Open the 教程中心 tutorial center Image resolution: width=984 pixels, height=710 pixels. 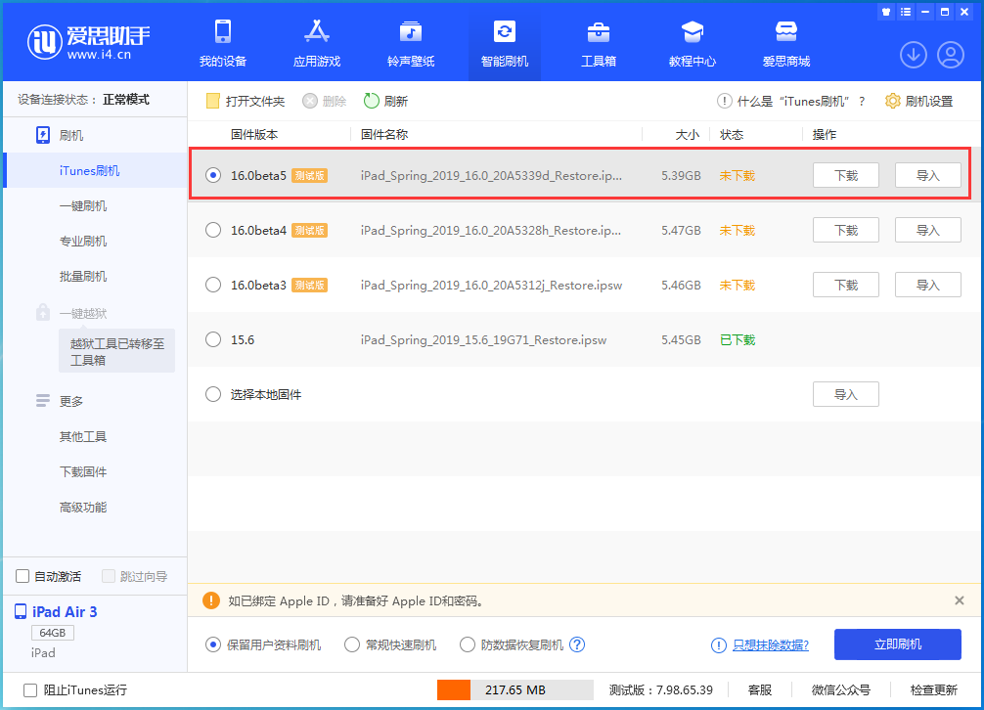click(x=693, y=43)
